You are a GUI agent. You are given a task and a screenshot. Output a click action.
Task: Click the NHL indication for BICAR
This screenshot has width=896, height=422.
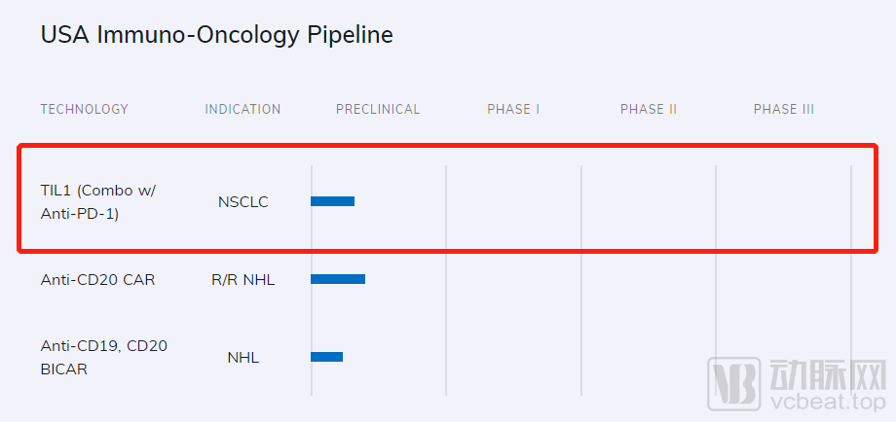click(243, 357)
